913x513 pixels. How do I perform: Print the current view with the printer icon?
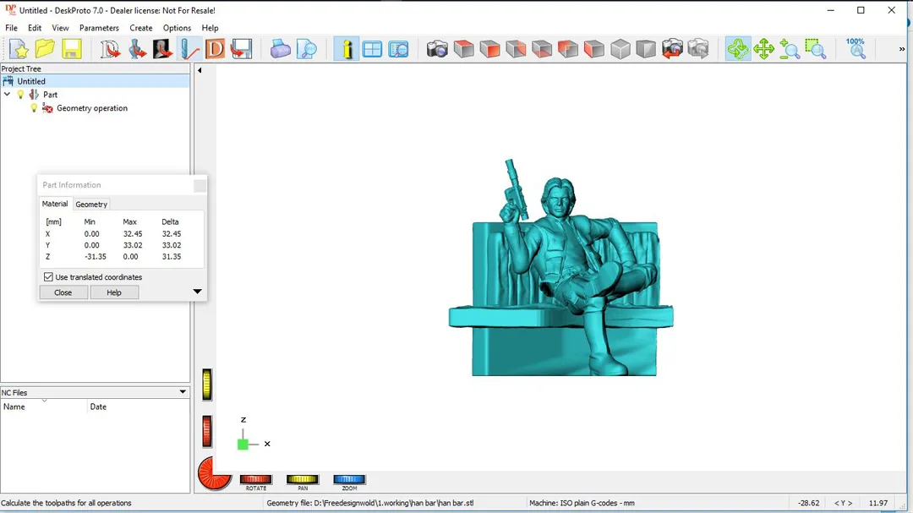click(x=280, y=49)
